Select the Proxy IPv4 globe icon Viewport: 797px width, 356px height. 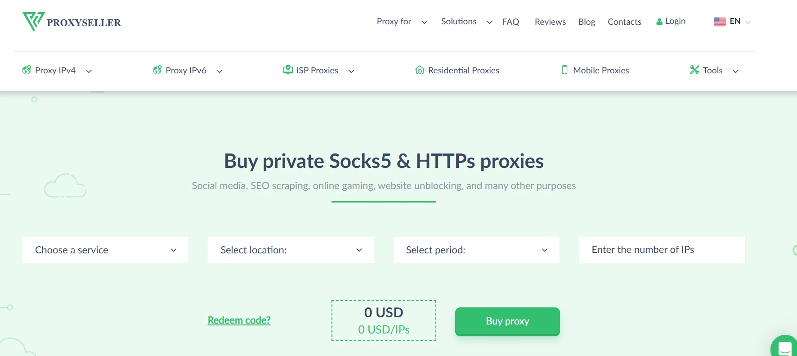click(27, 70)
